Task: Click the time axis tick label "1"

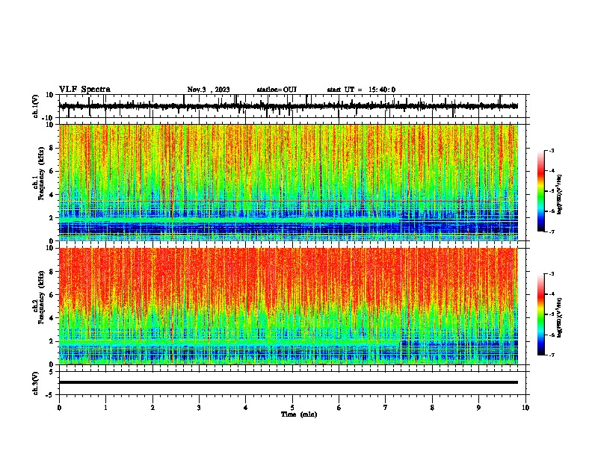Action: click(x=105, y=408)
